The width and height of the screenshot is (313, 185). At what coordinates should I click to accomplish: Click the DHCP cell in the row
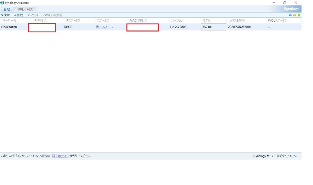point(68,27)
